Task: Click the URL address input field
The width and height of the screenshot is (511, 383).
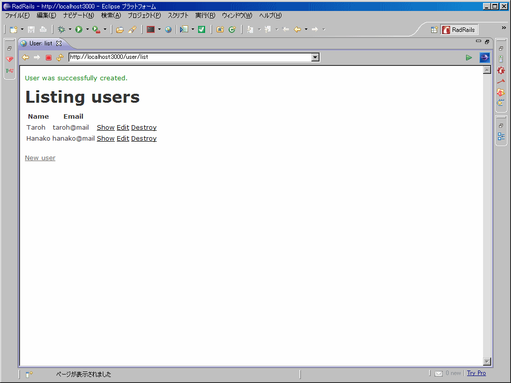Action: coord(190,57)
